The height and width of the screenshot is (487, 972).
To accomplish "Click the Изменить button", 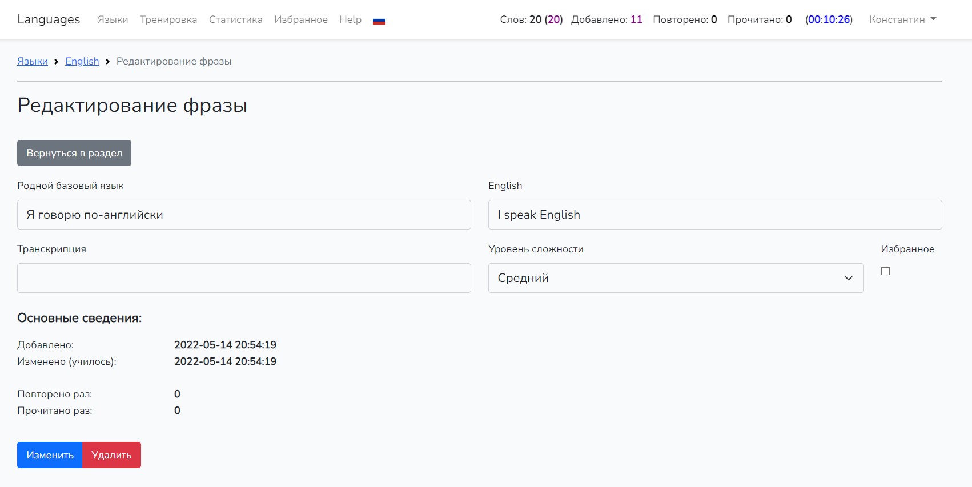I will pos(50,455).
